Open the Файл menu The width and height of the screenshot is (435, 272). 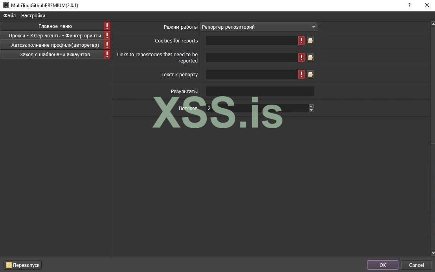[x=9, y=16]
